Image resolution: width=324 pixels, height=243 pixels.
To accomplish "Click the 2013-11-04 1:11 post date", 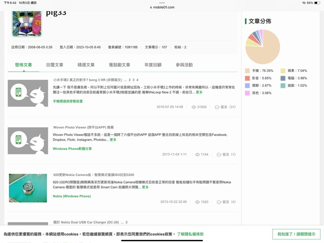I will tap(175, 154).
